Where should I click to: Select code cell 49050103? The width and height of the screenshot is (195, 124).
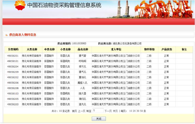click(x=13, y=94)
